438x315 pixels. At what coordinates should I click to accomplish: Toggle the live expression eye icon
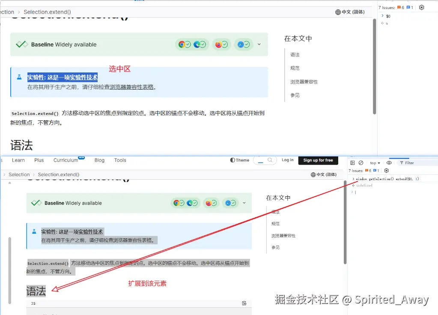[x=389, y=163]
